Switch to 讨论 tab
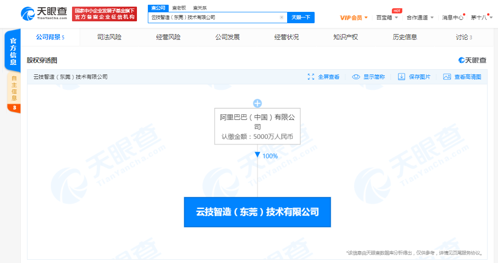This screenshot has width=498, height=263. tap(464, 37)
